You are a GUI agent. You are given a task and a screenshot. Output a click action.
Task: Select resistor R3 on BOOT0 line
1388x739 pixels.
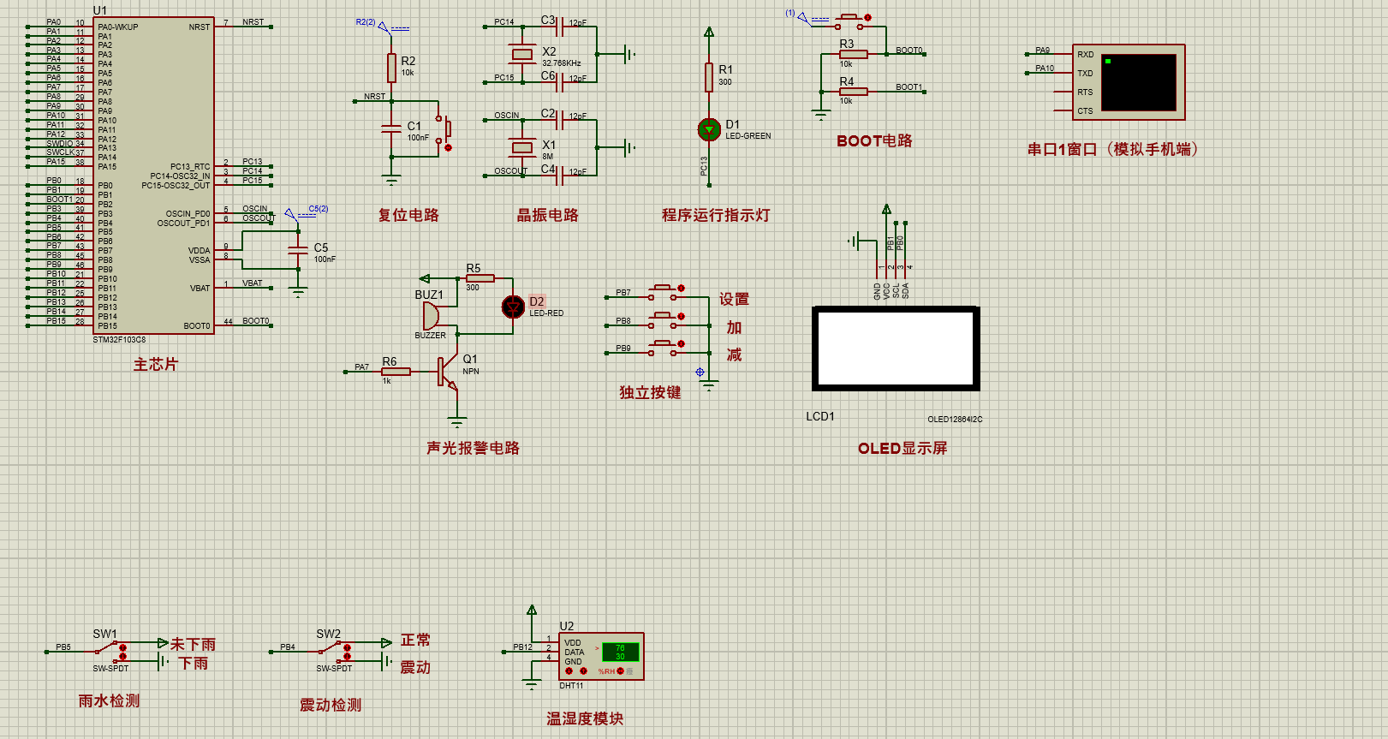point(853,55)
